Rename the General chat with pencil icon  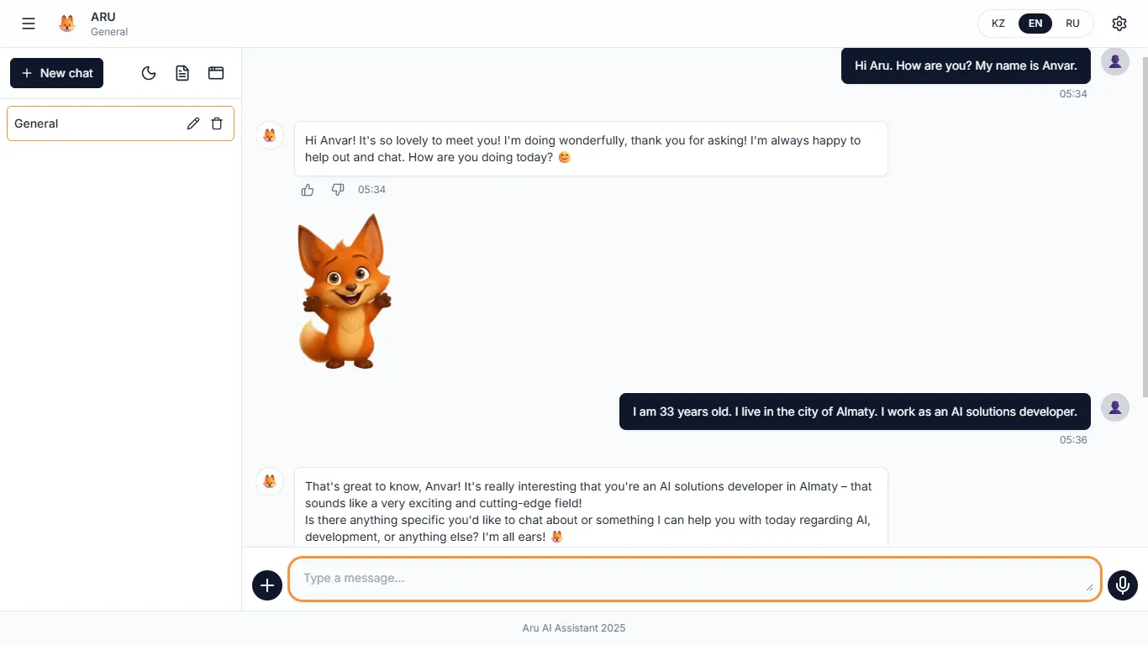pyautogui.click(x=193, y=123)
